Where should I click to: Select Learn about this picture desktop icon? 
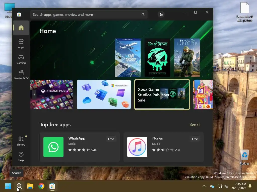244,12
